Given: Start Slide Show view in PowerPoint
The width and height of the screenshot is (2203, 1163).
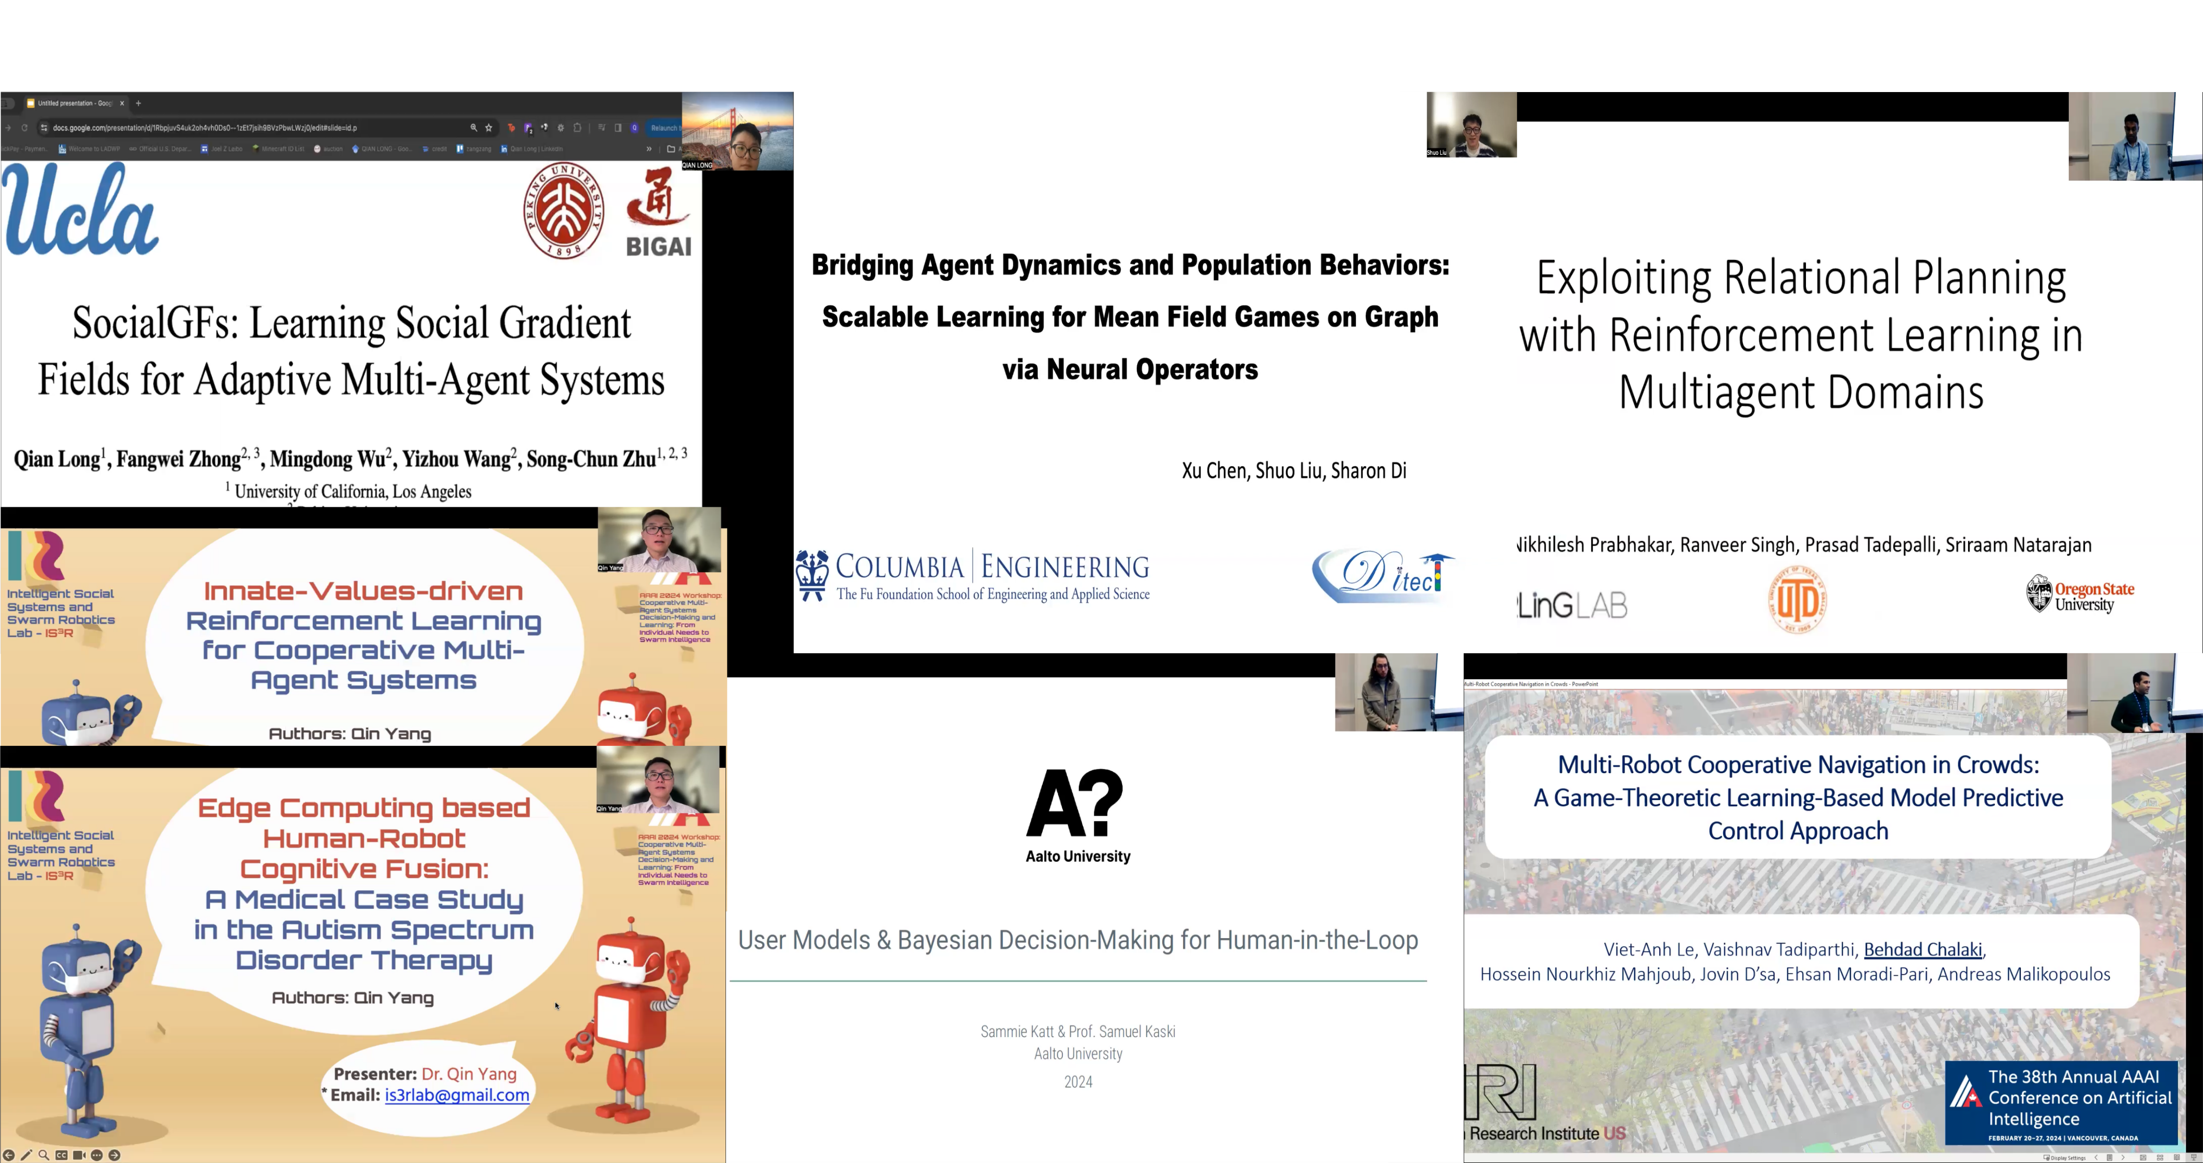Looking at the screenshot, I should tap(2195, 1158).
